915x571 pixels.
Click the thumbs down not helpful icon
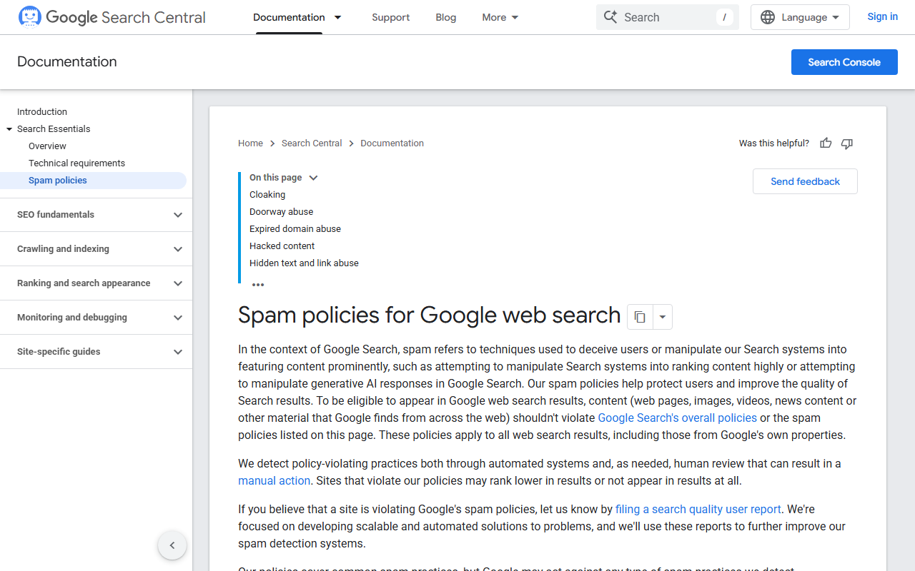pos(847,143)
